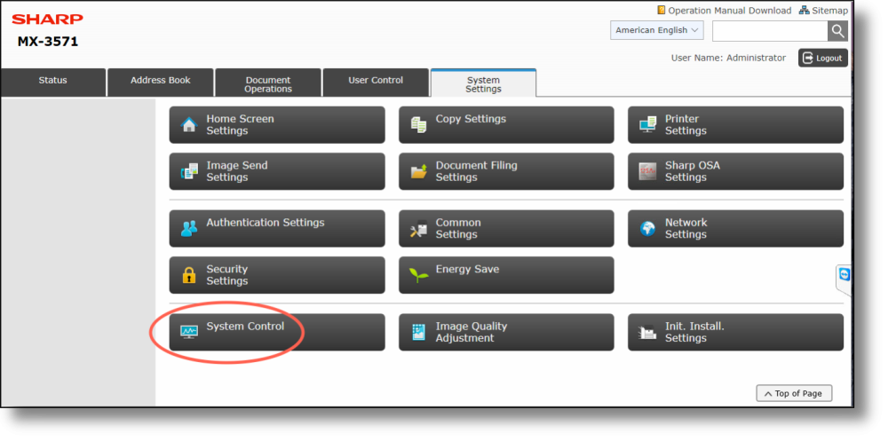Click the 'User Name: Administrator' text
The width and height of the screenshot is (888, 441).
(728, 58)
